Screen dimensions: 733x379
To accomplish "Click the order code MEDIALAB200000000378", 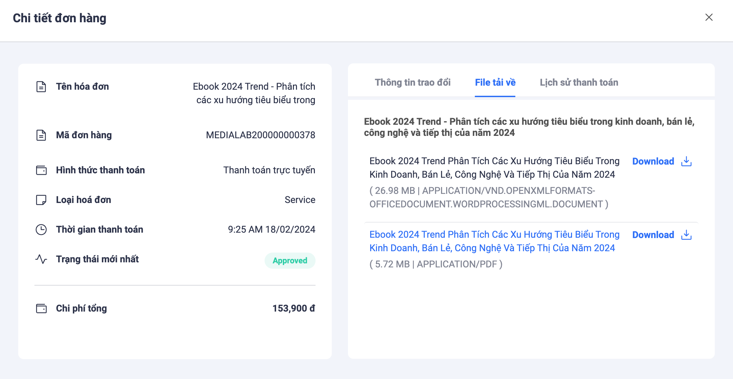I will 261,135.
